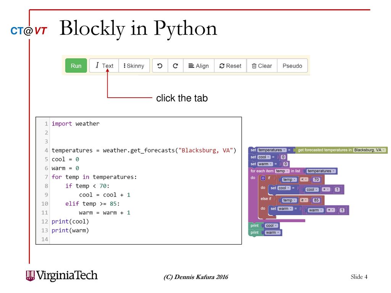Open the less-than comparison operator dropdown
Screen dimensions: 391x293
304,179
